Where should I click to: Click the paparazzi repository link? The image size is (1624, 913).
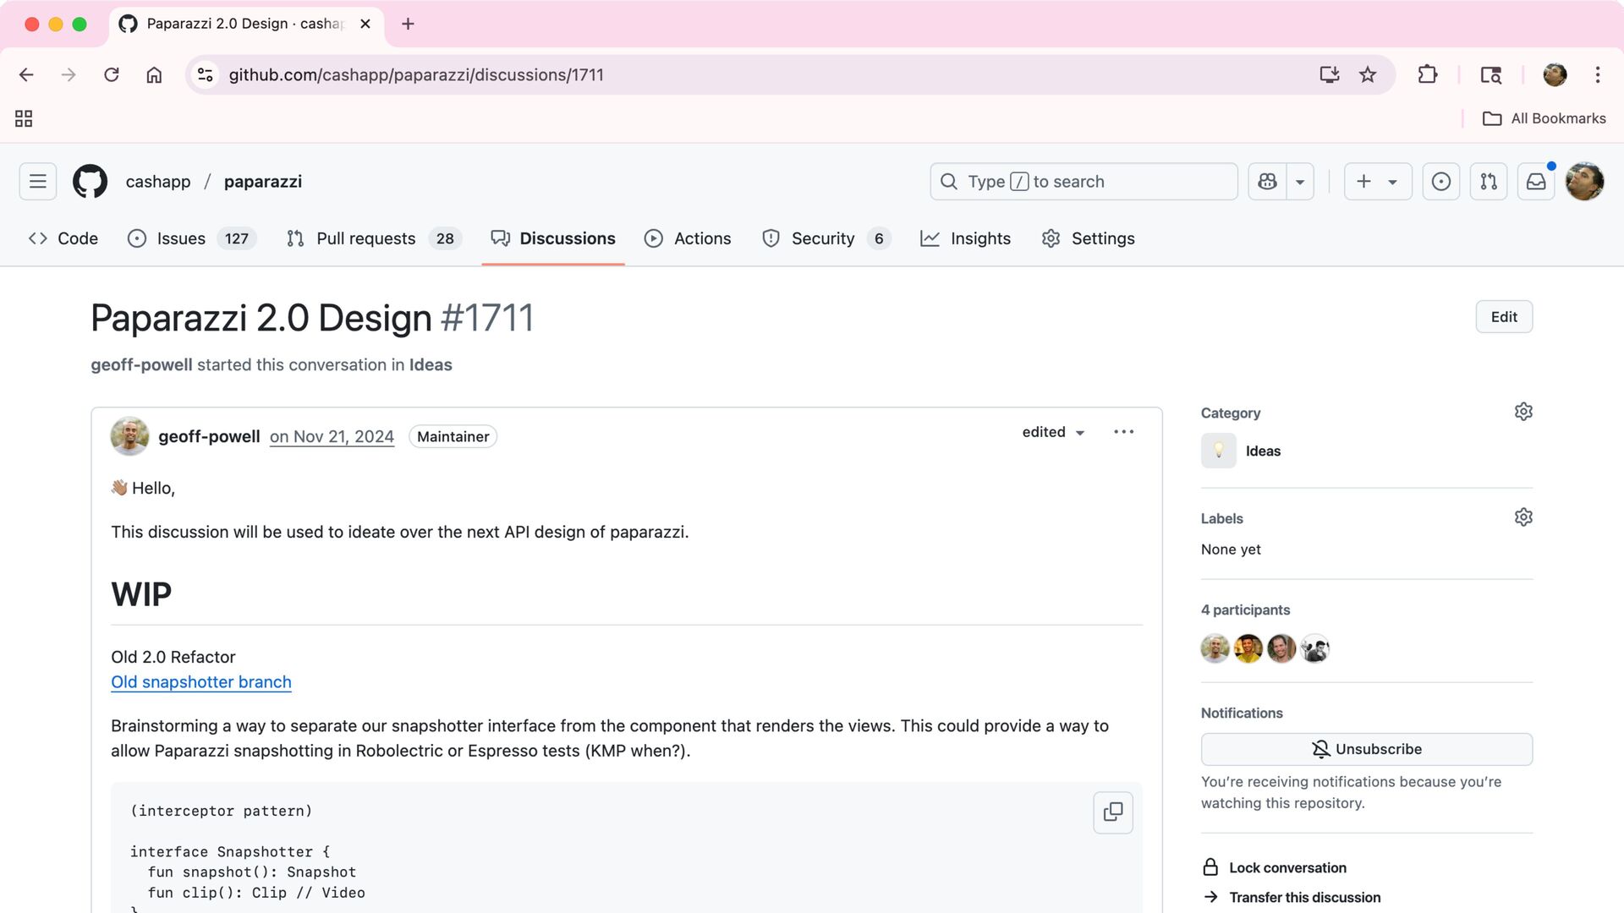(263, 182)
